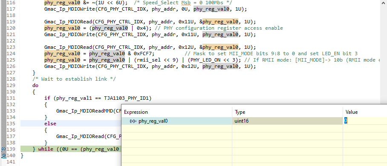Click the variable icon next to phy_reg_val0 expression
The width and height of the screenshot is (387, 166).
pos(133,121)
